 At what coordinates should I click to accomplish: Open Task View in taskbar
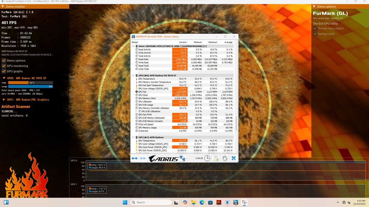coord(176,202)
